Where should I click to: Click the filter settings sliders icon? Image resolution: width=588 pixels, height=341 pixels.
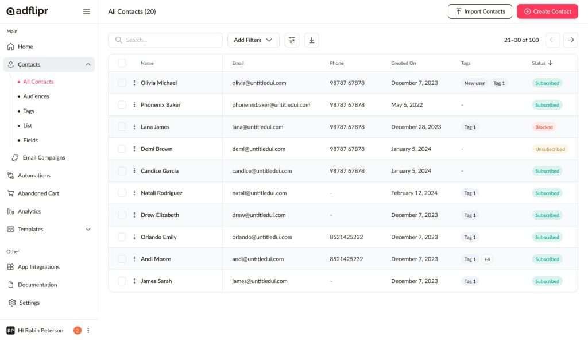[292, 40]
